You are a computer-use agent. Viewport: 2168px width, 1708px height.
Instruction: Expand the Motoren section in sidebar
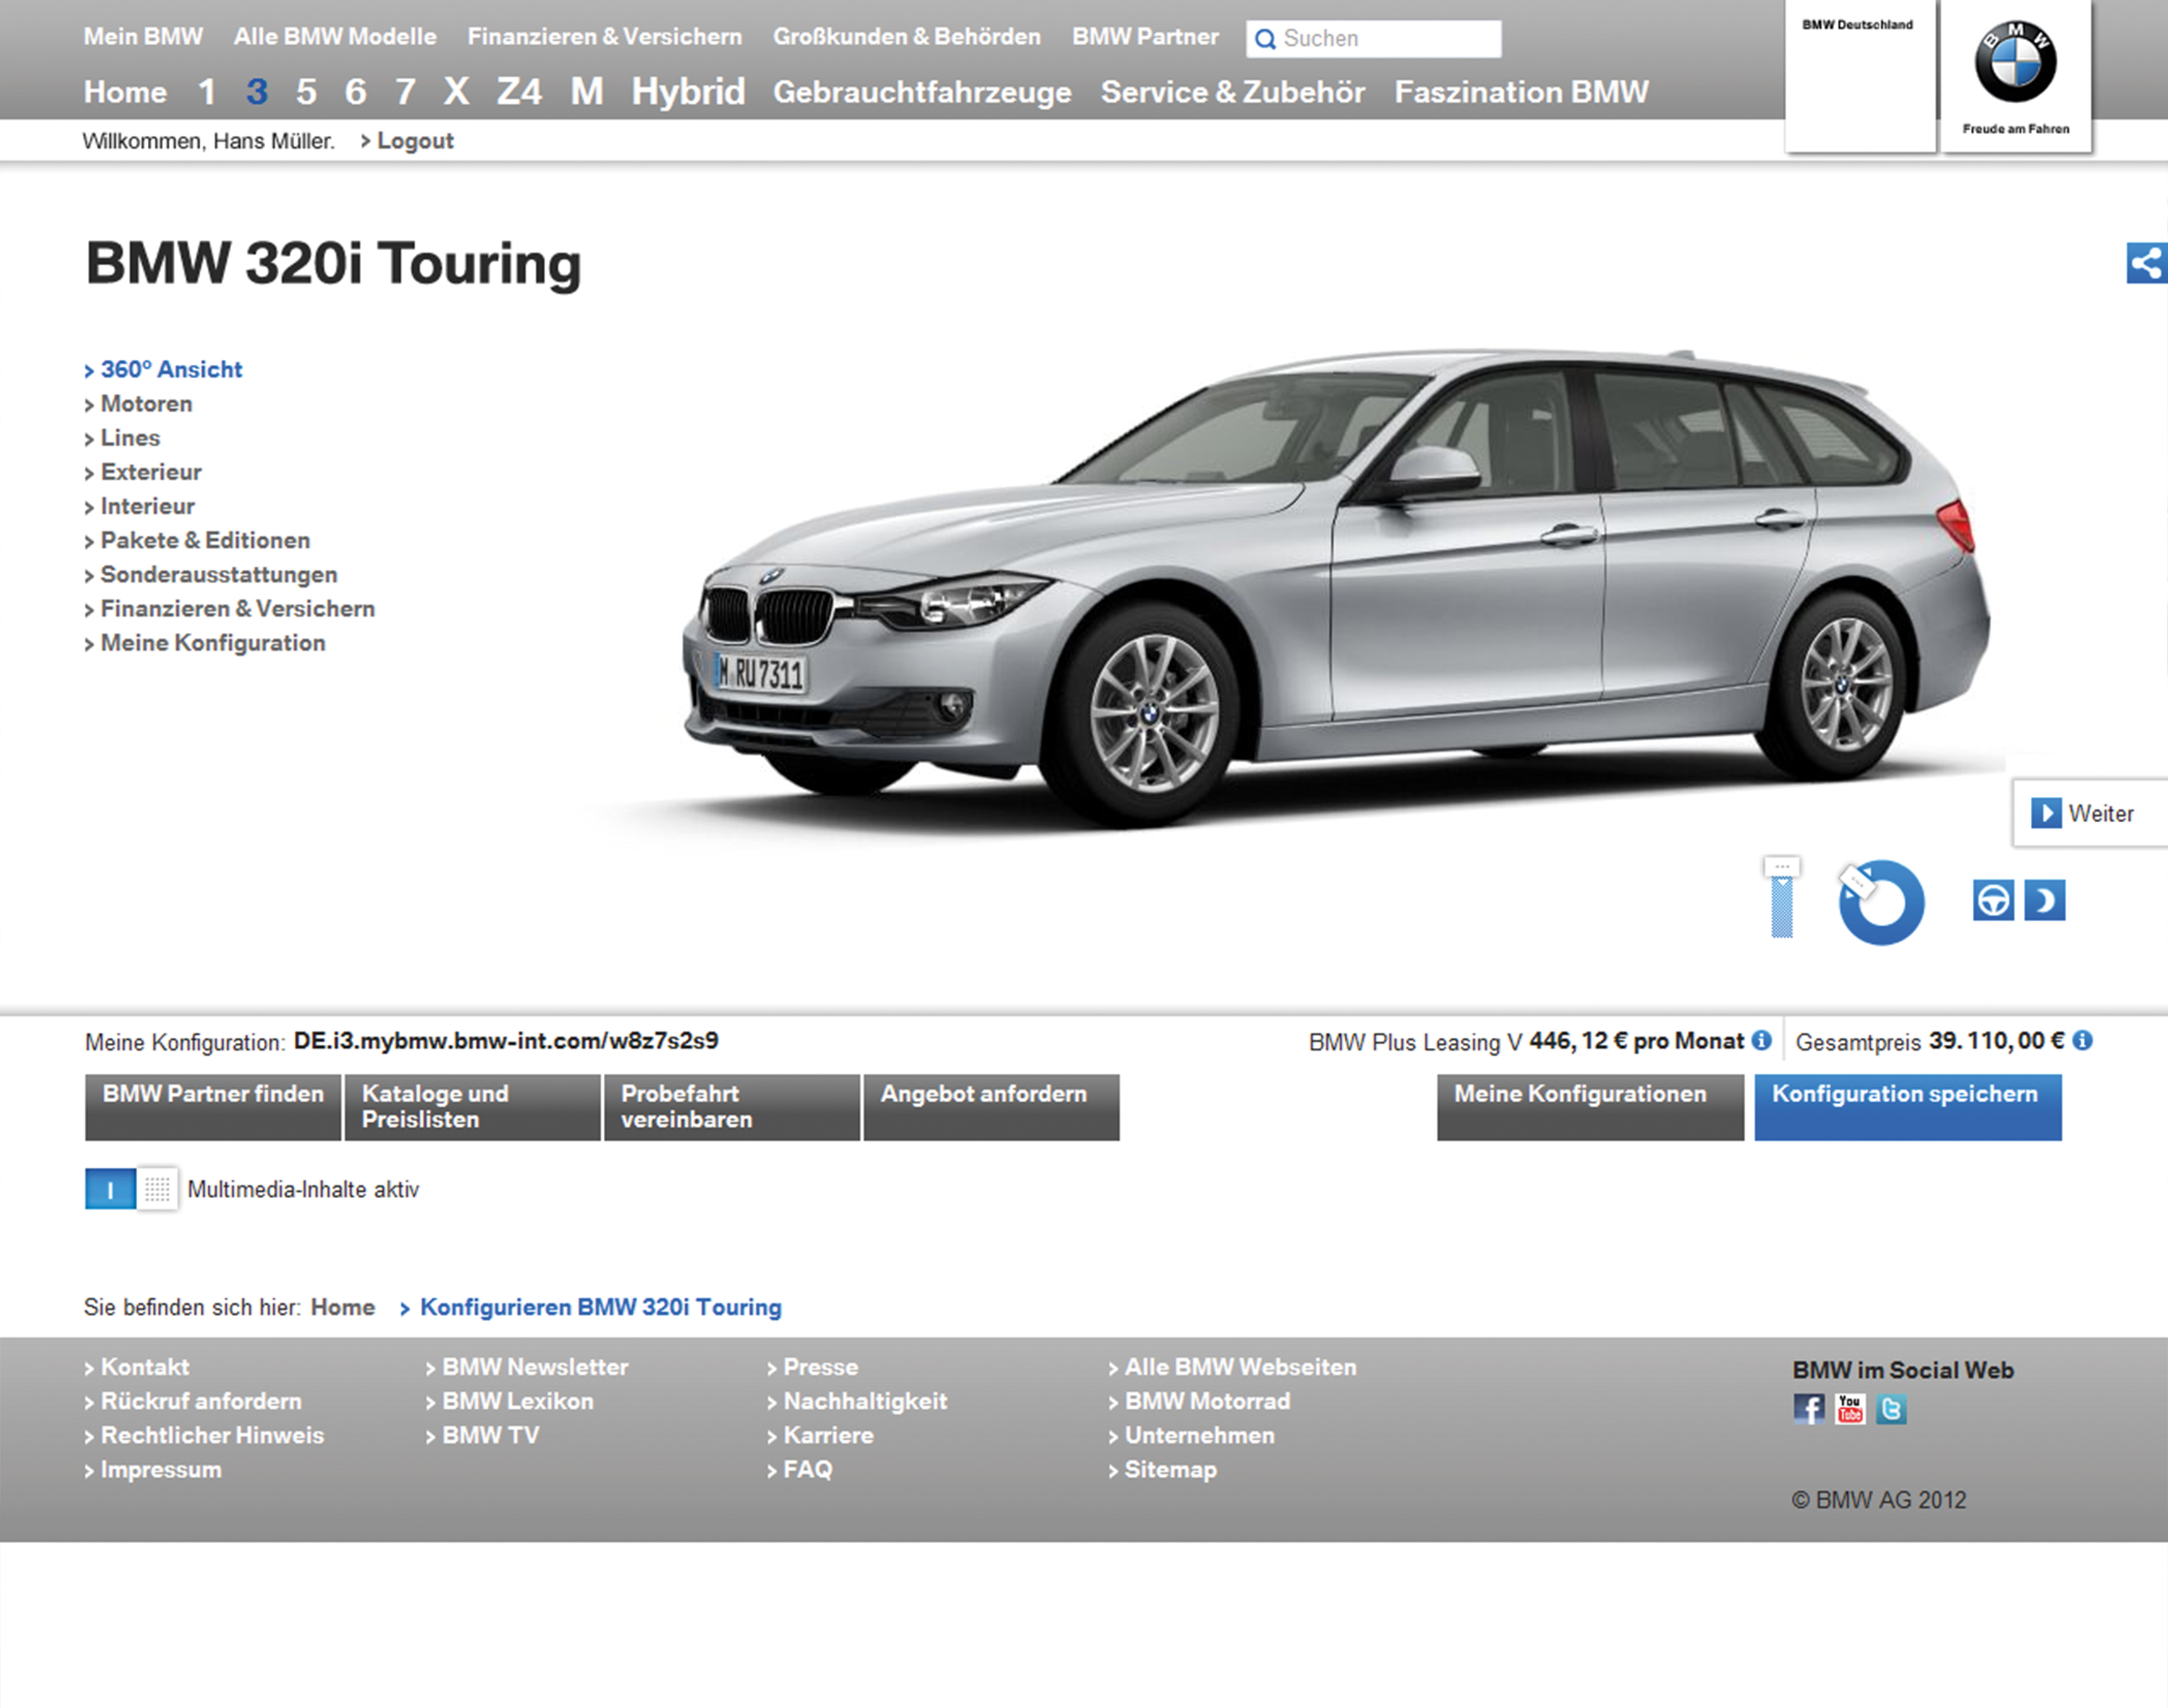click(x=146, y=404)
